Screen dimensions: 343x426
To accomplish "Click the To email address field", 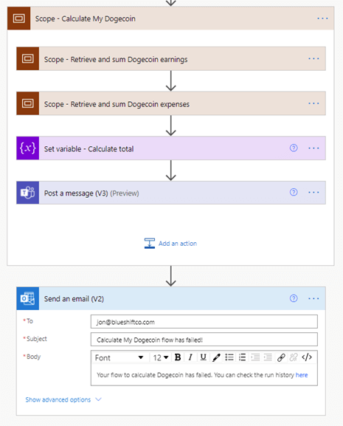I will [204, 322].
